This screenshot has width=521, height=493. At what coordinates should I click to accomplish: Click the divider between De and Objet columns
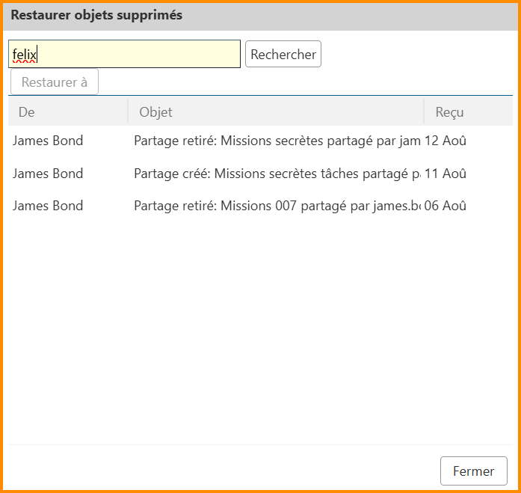[128, 112]
